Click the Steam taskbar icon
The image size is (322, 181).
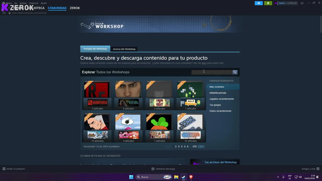pyautogui.click(x=183, y=177)
